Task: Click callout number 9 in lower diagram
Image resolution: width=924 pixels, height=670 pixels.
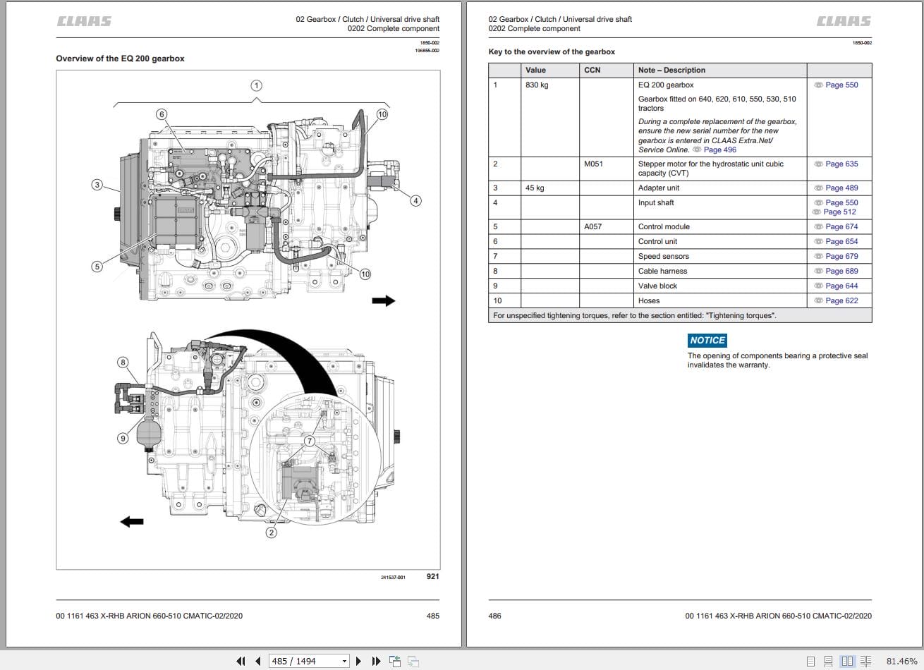Action: (123, 438)
